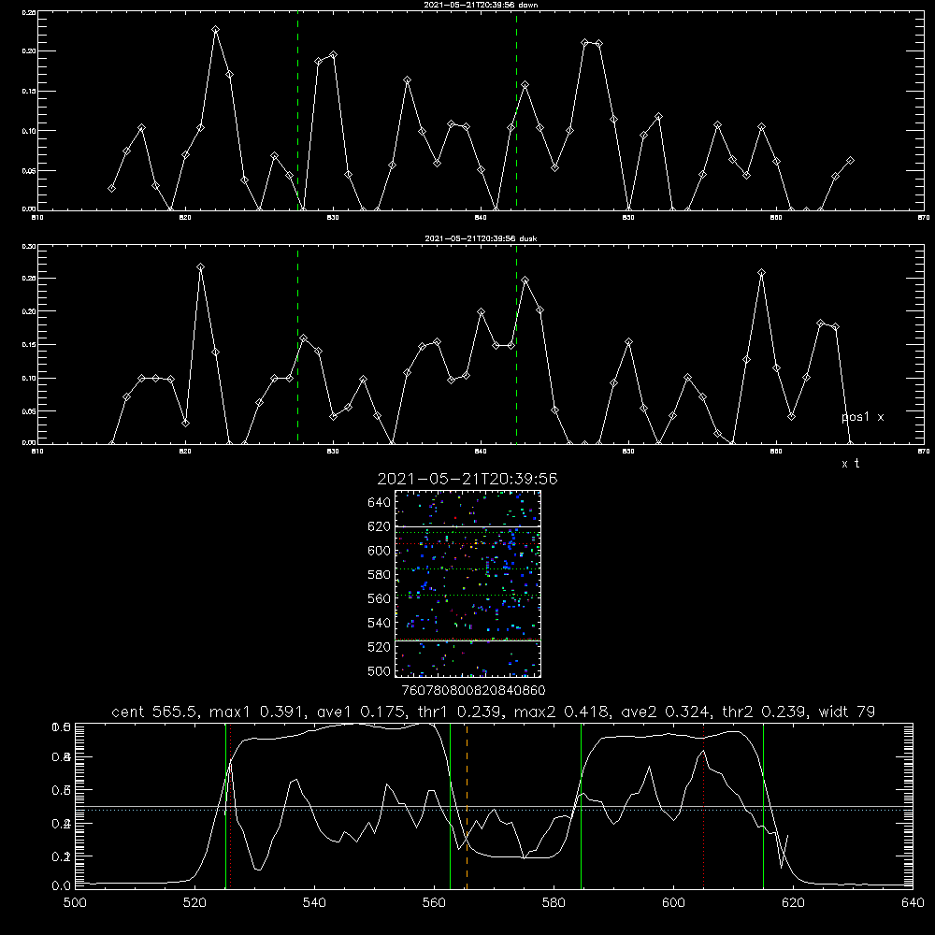Click the 'x t' annotation text

(850, 464)
